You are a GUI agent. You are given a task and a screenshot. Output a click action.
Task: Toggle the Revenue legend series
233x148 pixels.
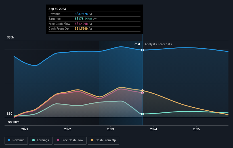[x=16, y=140]
